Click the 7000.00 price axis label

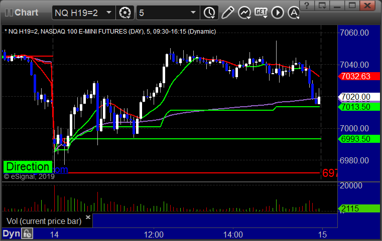[x=354, y=128]
